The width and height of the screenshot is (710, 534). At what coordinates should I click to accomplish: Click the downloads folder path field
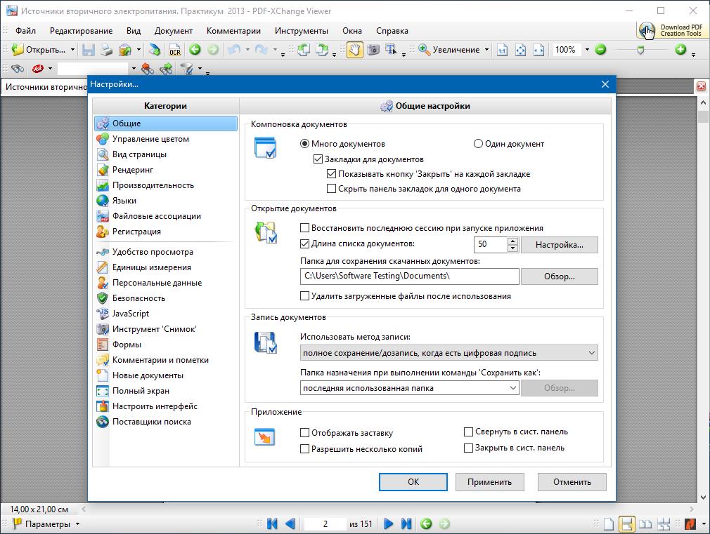point(409,276)
